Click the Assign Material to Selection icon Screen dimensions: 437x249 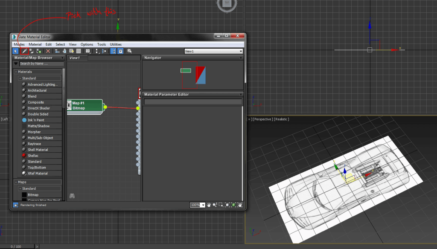click(39, 51)
